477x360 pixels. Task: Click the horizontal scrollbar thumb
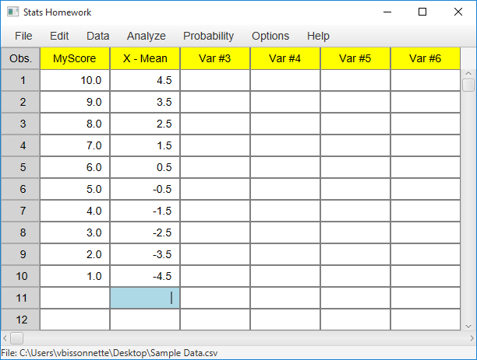[16, 338]
